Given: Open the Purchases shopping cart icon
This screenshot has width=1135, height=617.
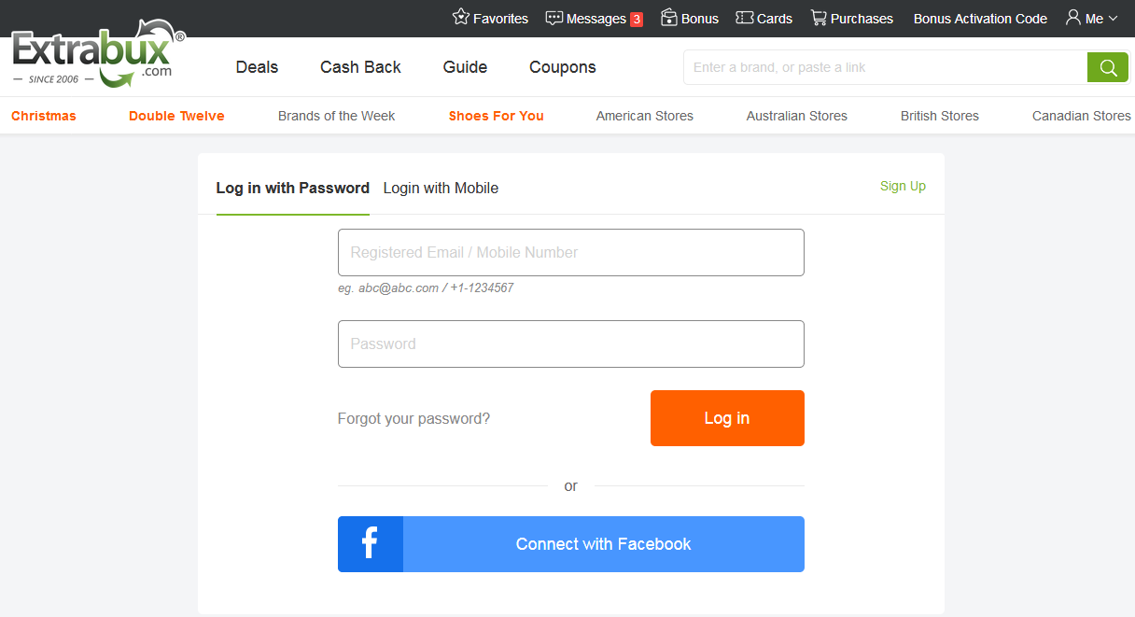Looking at the screenshot, I should click(819, 18).
